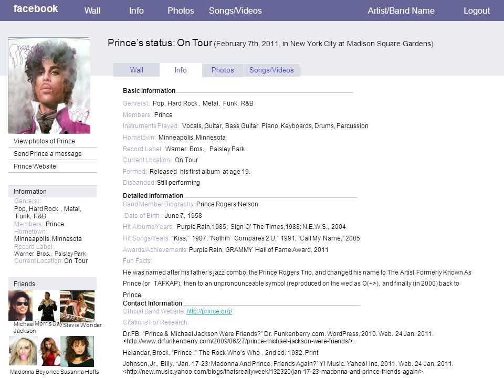
Task: Switch to the Photos profile tab
Action: tap(223, 70)
